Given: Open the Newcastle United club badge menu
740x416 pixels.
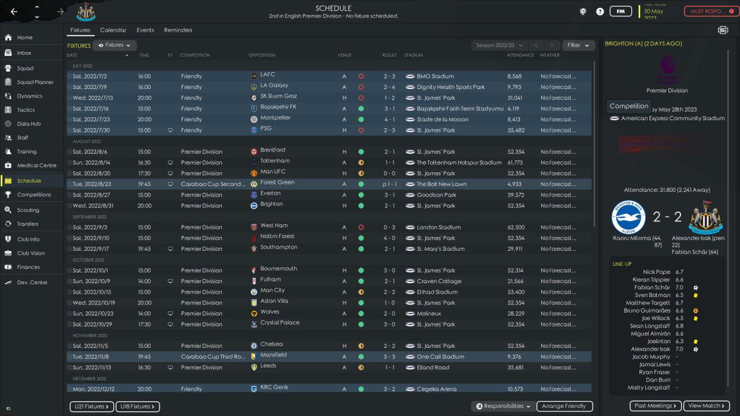Looking at the screenshot, I should (86, 12).
